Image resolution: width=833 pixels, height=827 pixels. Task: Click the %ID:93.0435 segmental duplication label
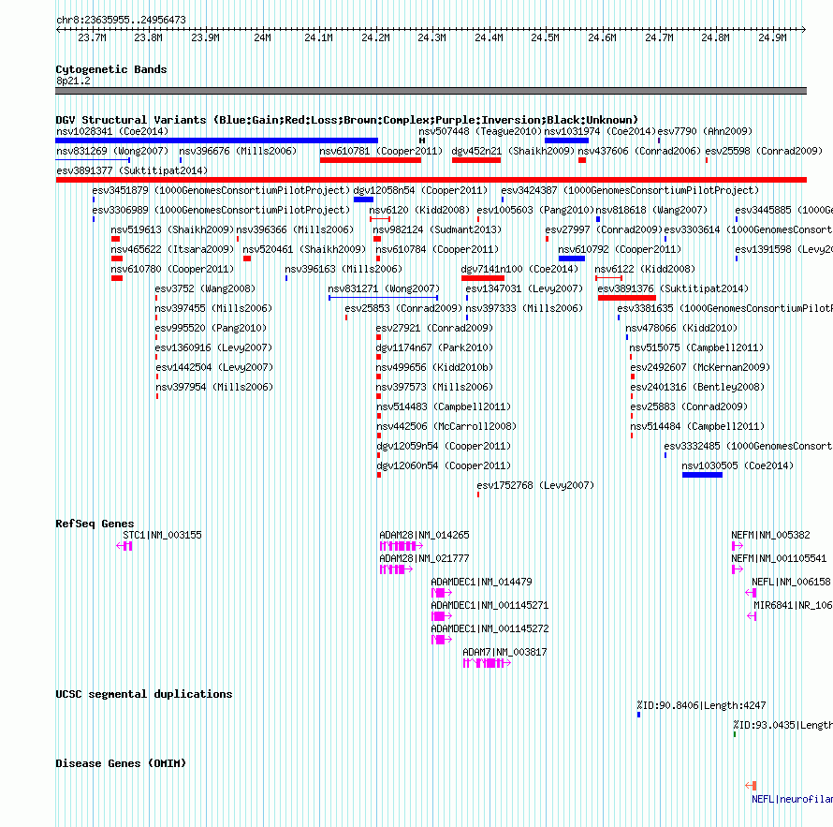782,725
